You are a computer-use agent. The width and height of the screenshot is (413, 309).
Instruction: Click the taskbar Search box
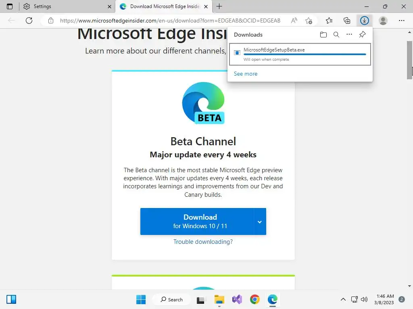click(x=172, y=299)
